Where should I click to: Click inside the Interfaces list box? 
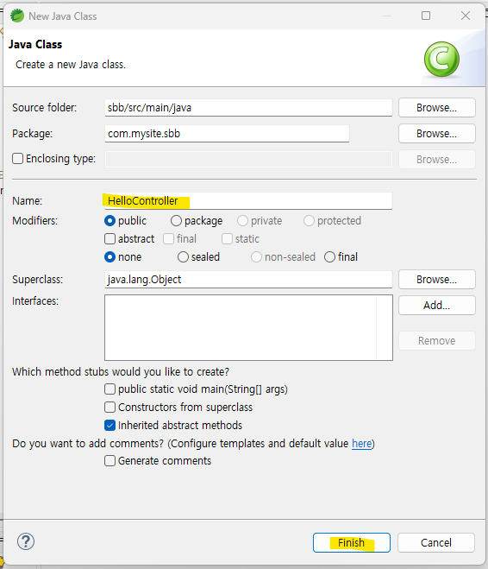248,328
